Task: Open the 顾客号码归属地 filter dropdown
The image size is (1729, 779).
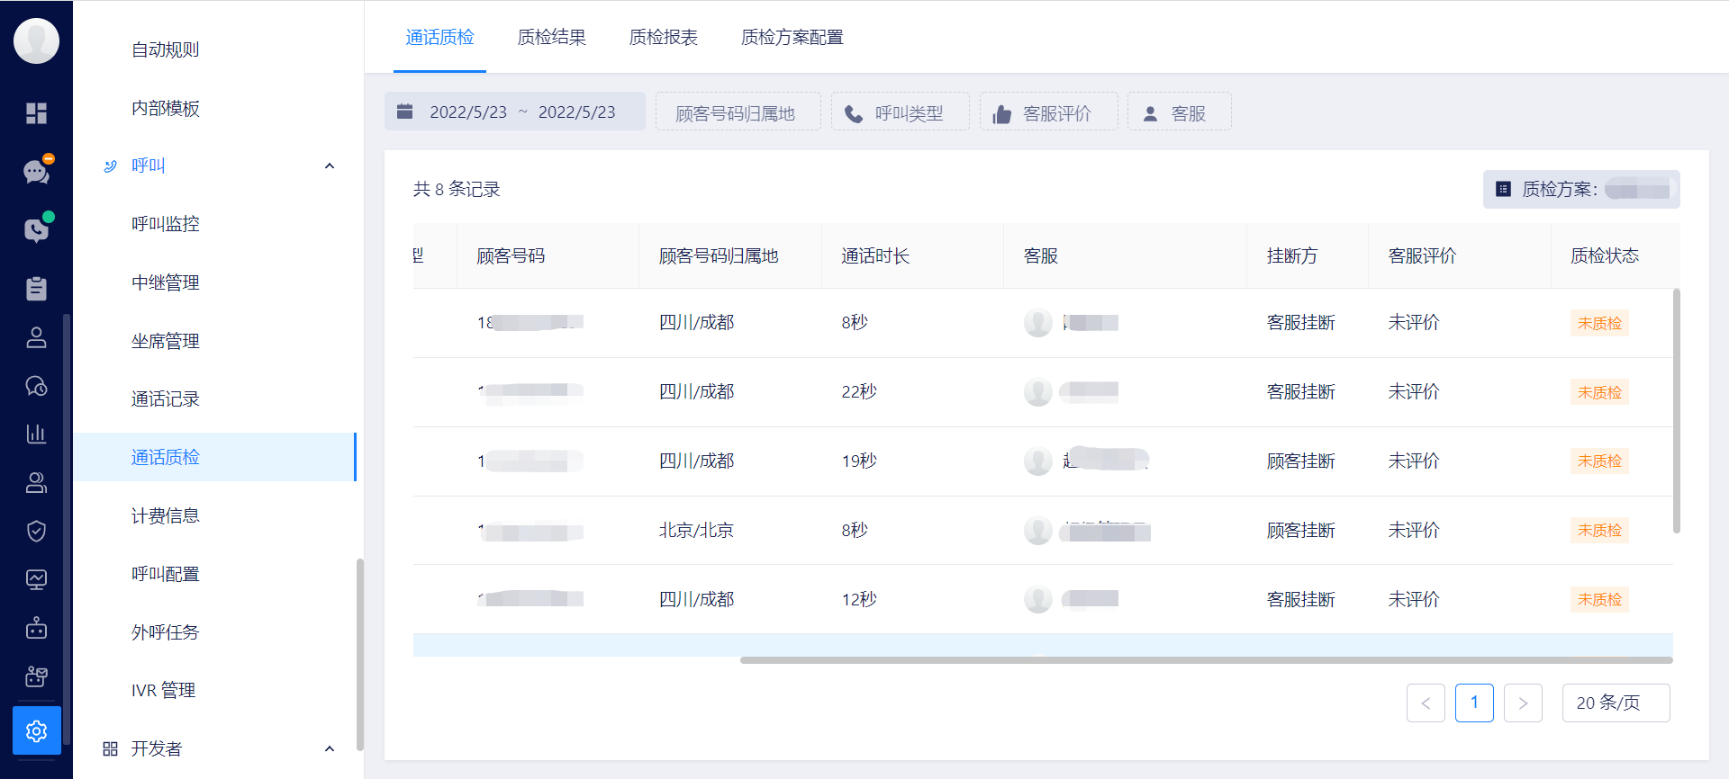Action: tap(738, 112)
